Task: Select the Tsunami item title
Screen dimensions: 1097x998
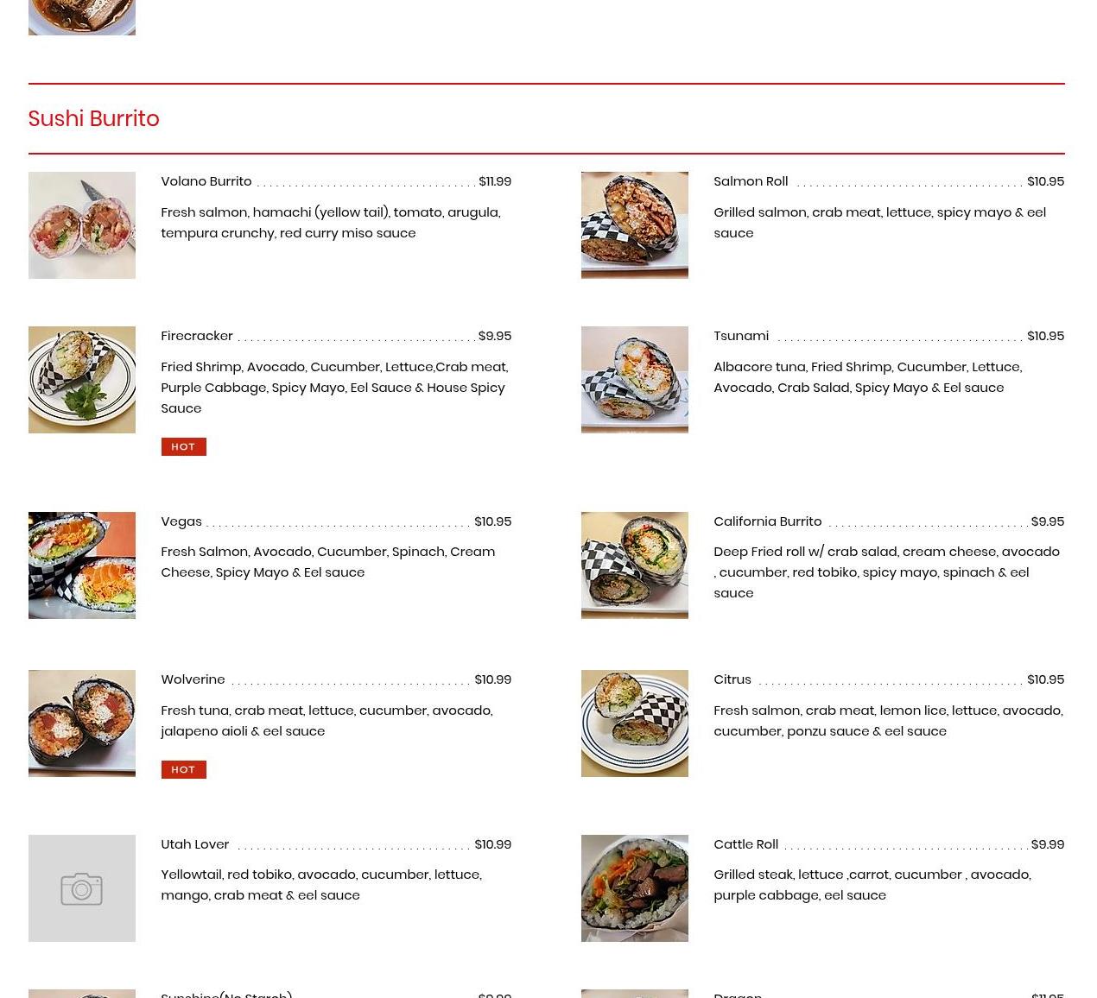Action: click(x=741, y=336)
